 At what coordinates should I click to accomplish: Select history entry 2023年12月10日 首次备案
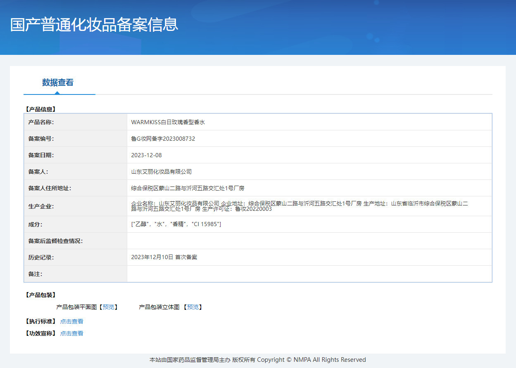[x=164, y=257]
